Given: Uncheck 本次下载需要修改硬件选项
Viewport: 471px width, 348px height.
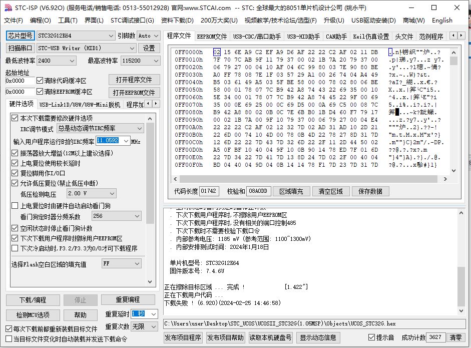Looking at the screenshot, I should [x=15, y=118].
